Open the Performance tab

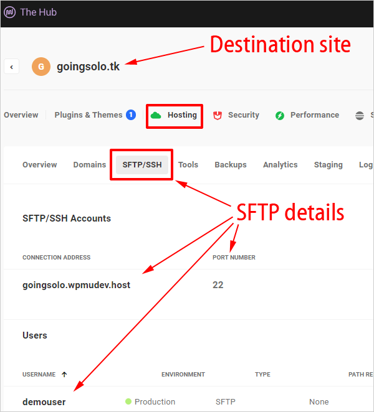(x=315, y=115)
